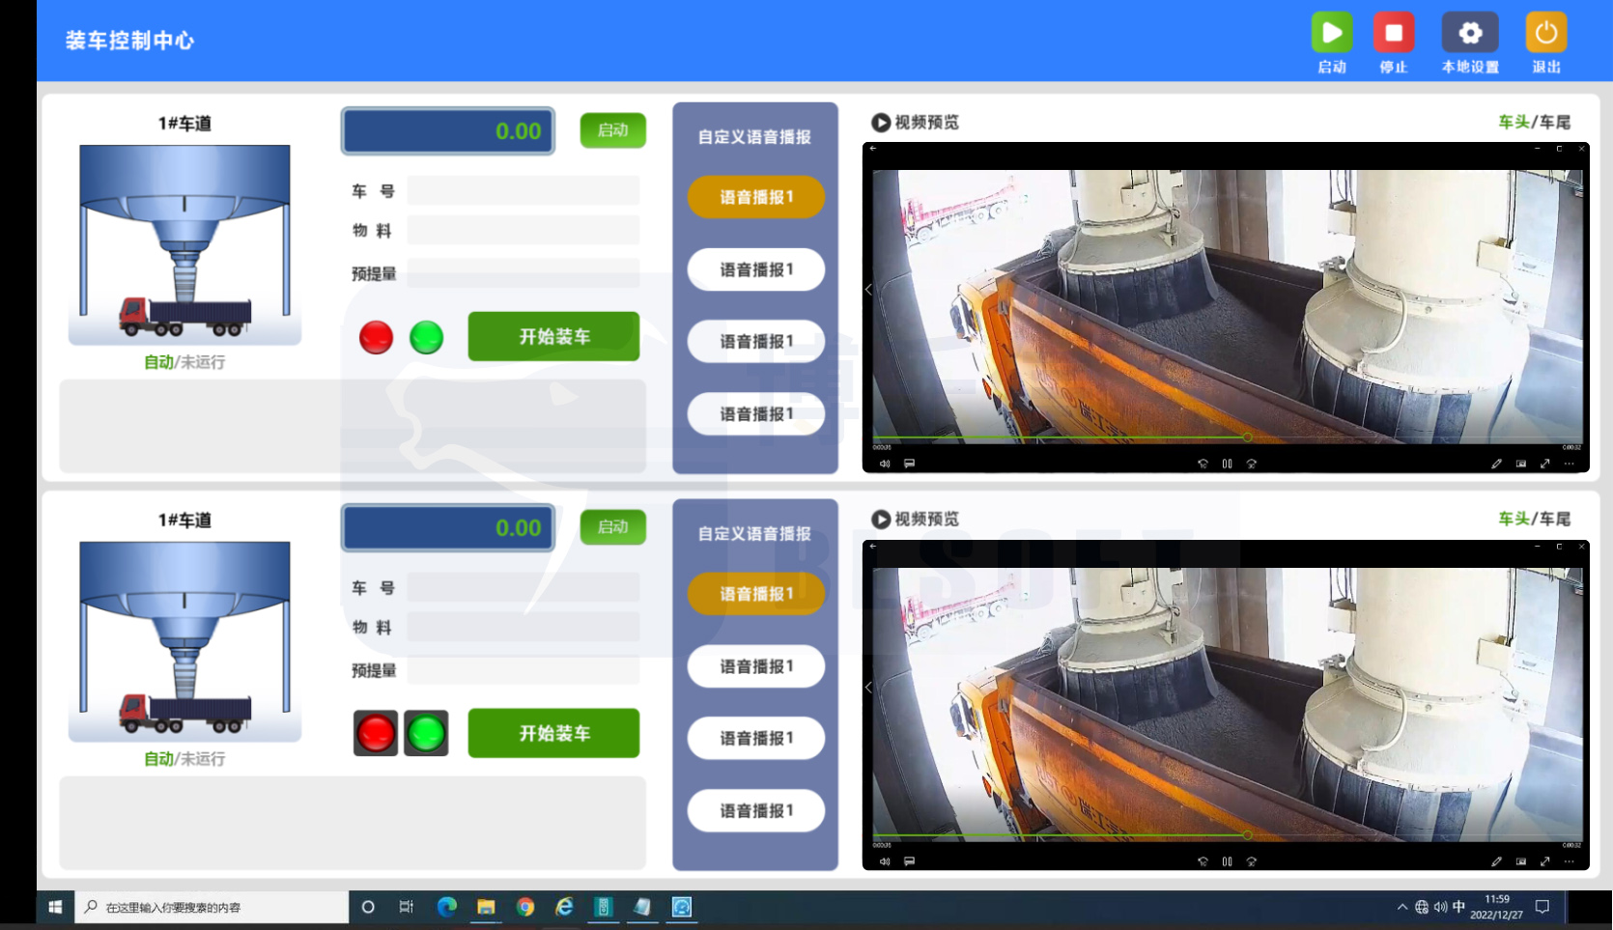Skip forward 30 seconds in bottom video
Image resolution: width=1613 pixels, height=930 pixels.
tap(1252, 861)
